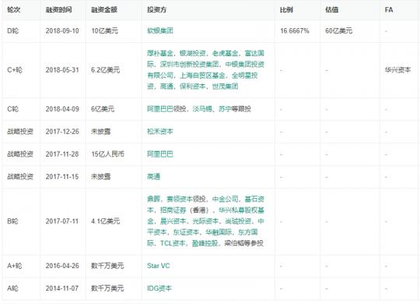This screenshot has height=304, width=420.
Task: Open the 银湖投资 investor link
Action: (193, 53)
